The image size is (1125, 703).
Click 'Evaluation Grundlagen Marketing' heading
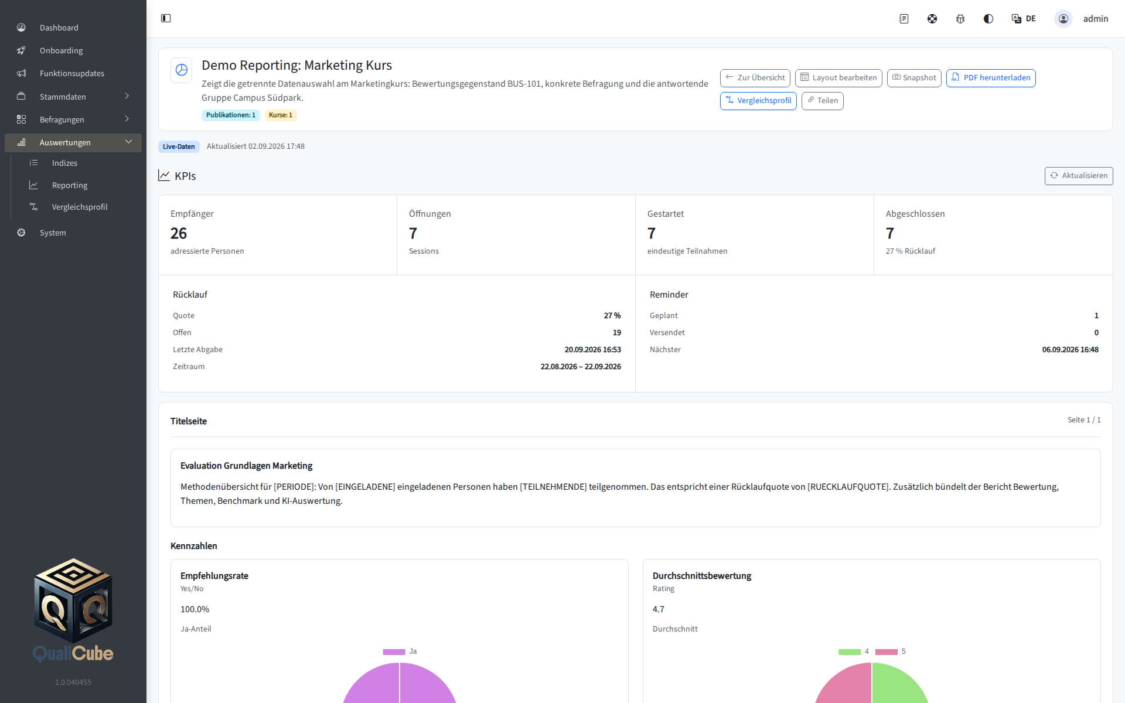[x=246, y=466]
